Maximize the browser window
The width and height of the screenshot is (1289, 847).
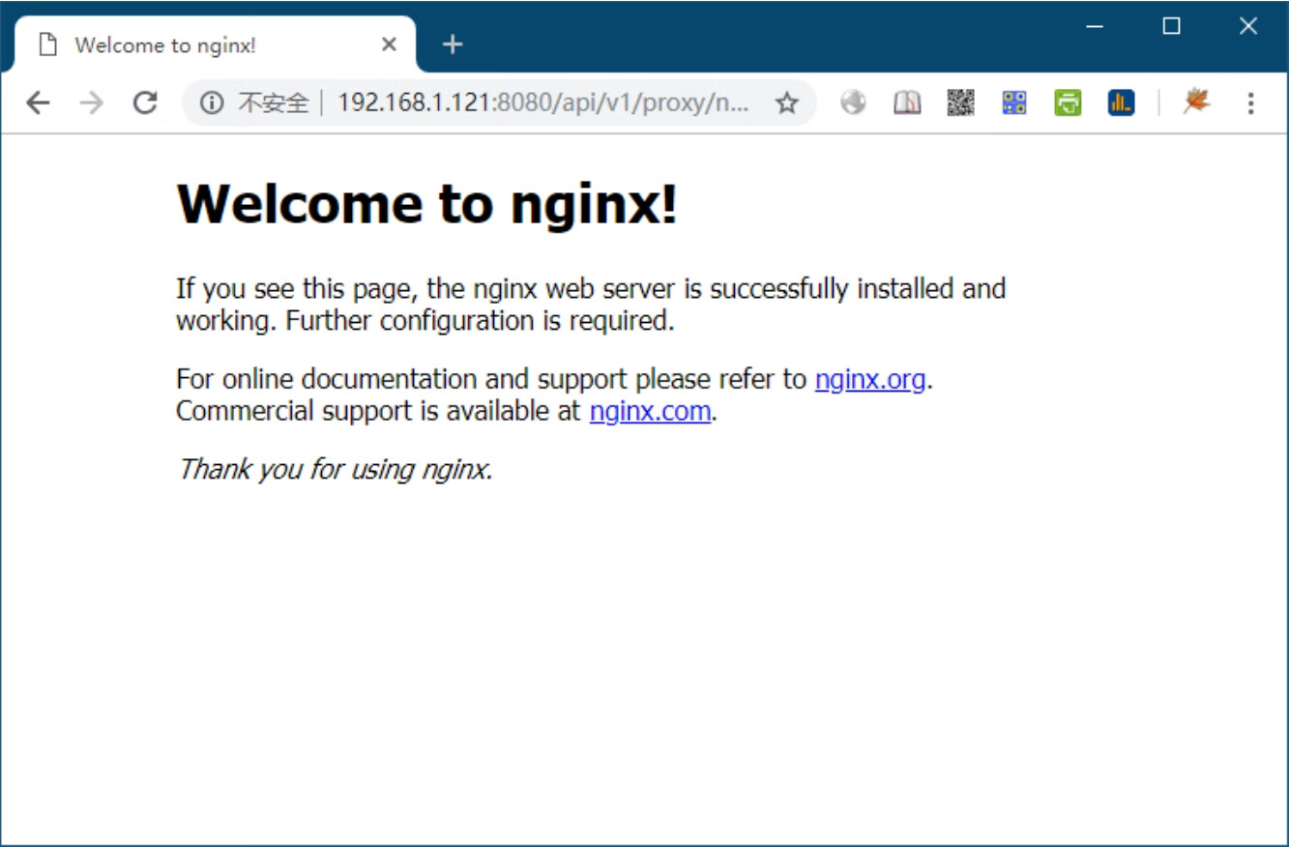pyautogui.click(x=1171, y=27)
